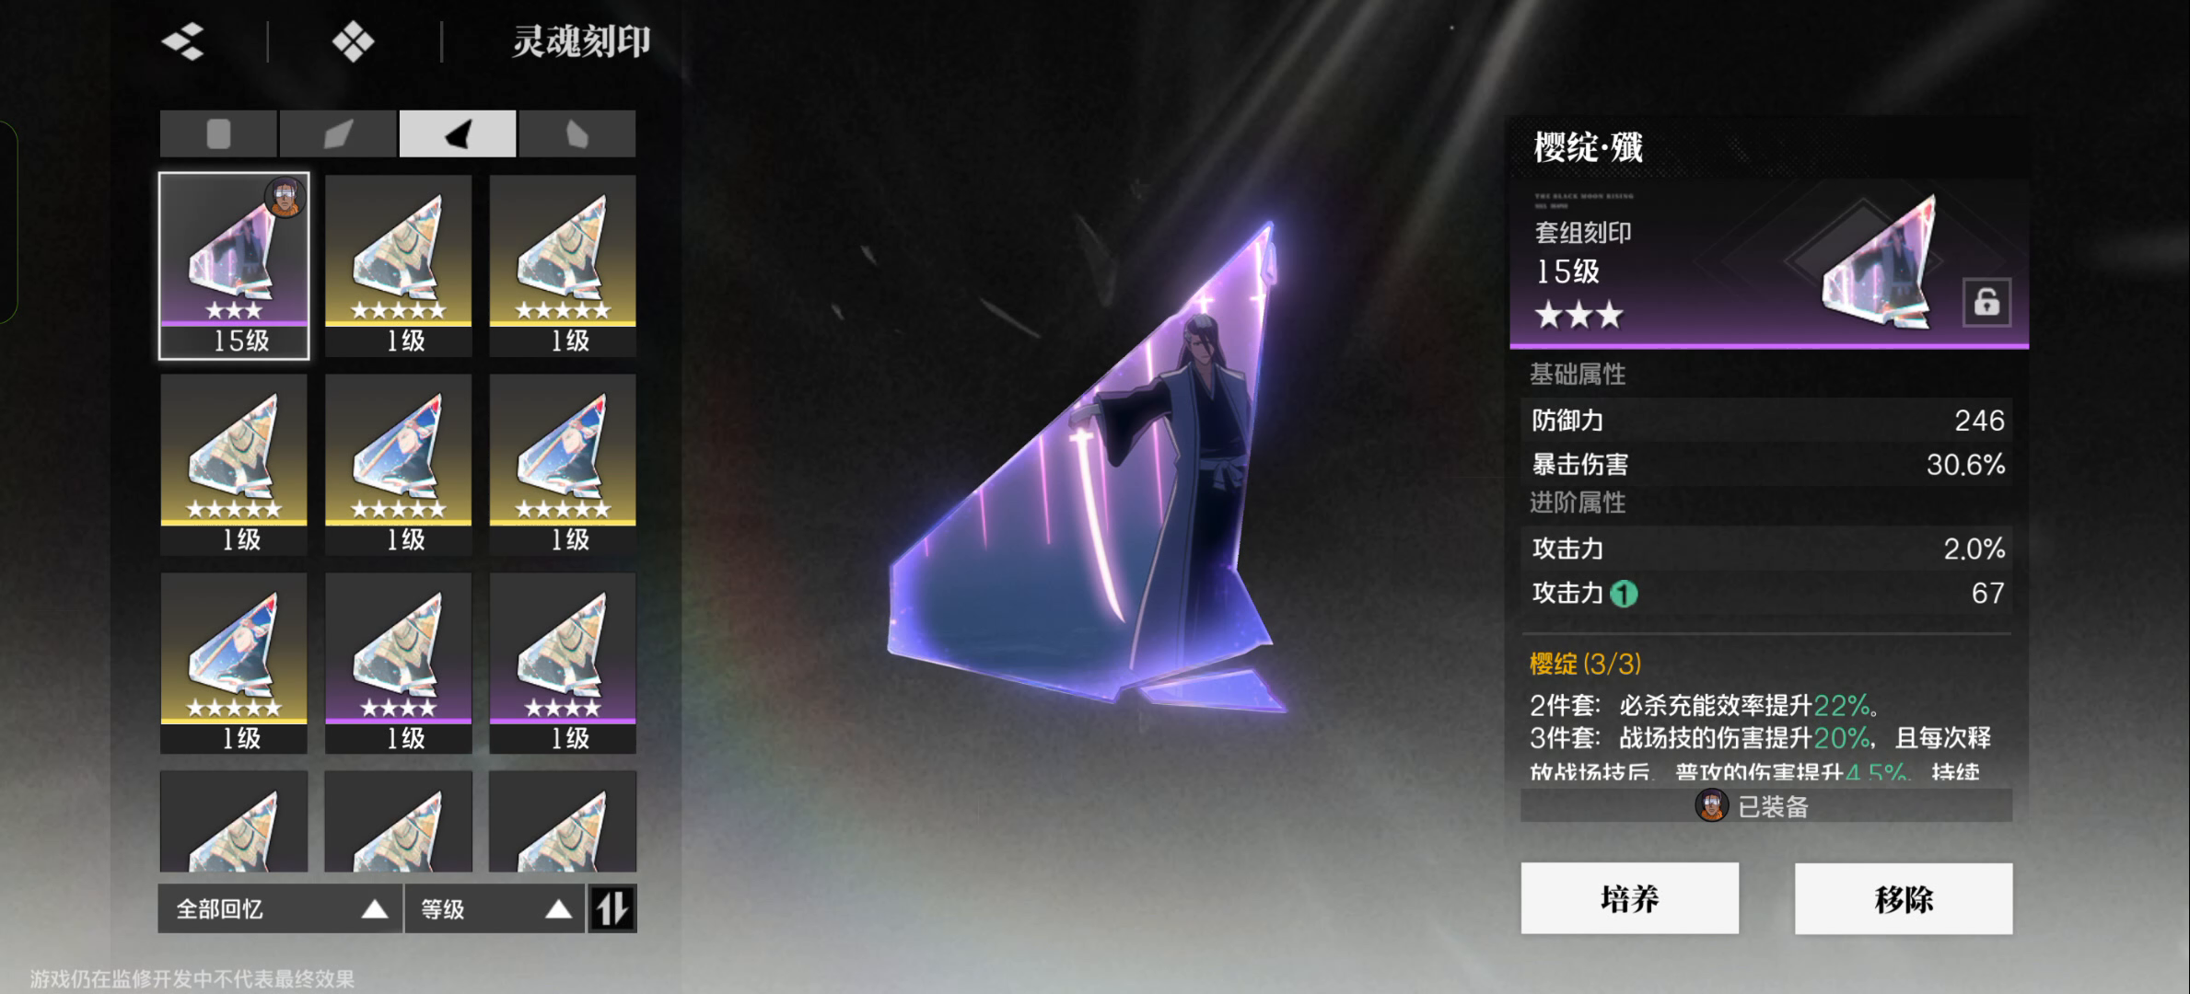This screenshot has width=2190, height=994.
Task: Select the selected triangle shape tab
Action: [x=458, y=133]
